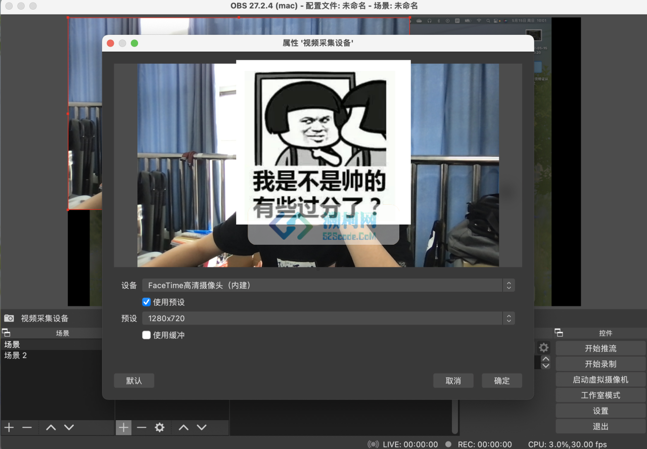This screenshot has width=647, height=449.
Task: Move source up in the sources list
Action: [183, 427]
